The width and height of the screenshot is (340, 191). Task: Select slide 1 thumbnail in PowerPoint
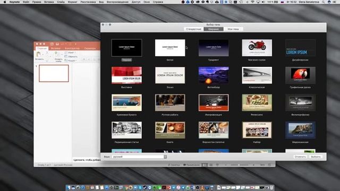[54, 73]
